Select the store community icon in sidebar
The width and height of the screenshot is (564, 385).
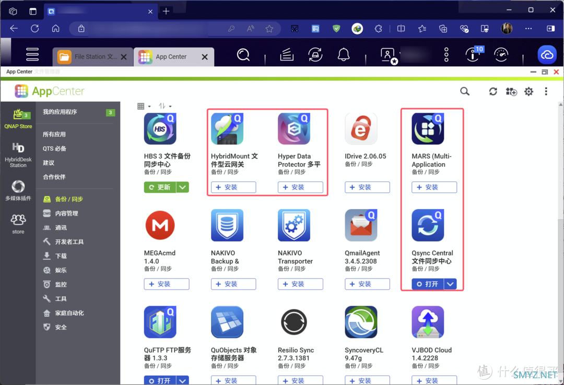(x=18, y=224)
